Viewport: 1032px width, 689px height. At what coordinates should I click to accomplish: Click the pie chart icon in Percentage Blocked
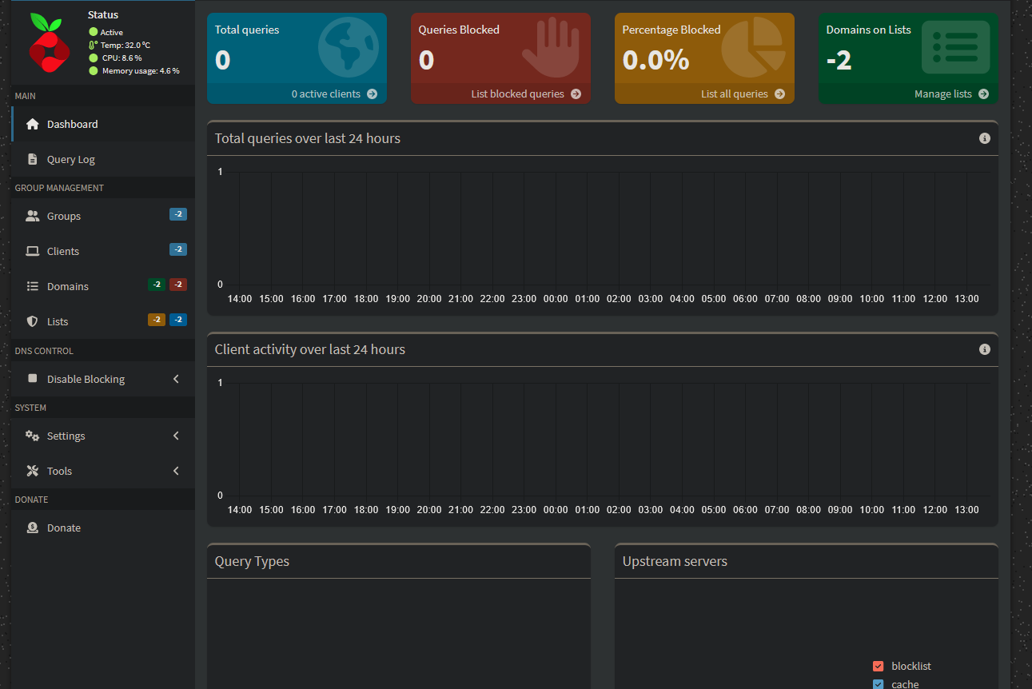754,47
